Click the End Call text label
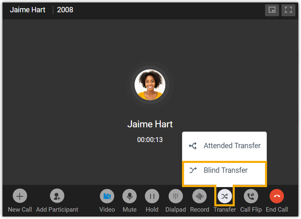The height and width of the screenshot is (219, 301). tap(277, 210)
